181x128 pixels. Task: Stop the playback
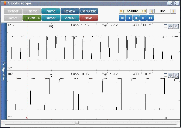136,18
